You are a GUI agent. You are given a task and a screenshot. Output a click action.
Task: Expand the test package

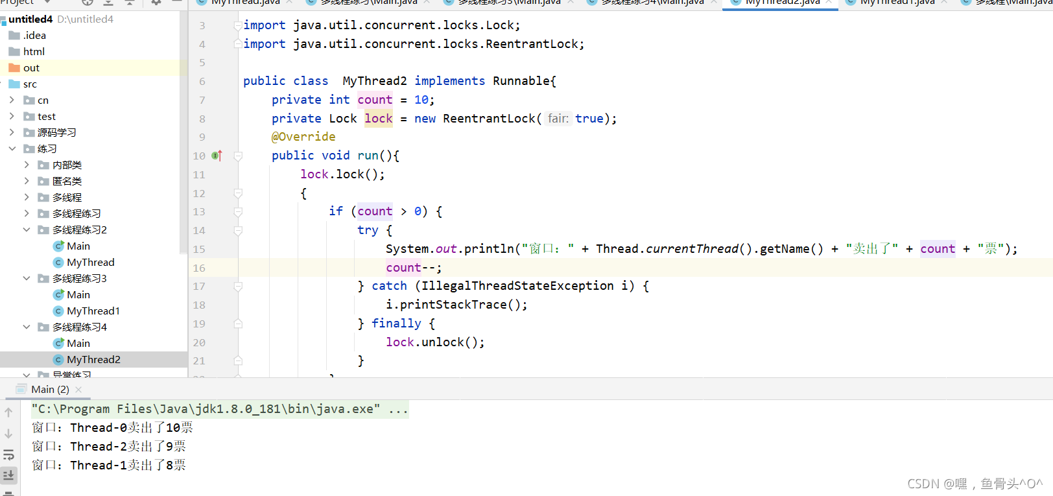tap(12, 116)
